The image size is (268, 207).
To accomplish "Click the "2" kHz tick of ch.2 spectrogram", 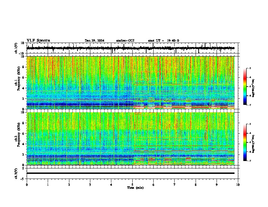I will [23, 155].
